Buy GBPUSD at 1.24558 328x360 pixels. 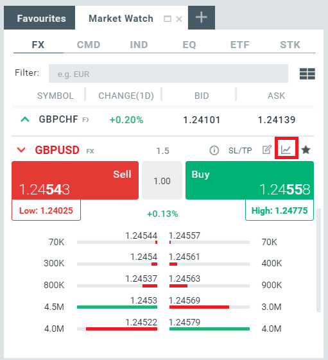pos(250,180)
